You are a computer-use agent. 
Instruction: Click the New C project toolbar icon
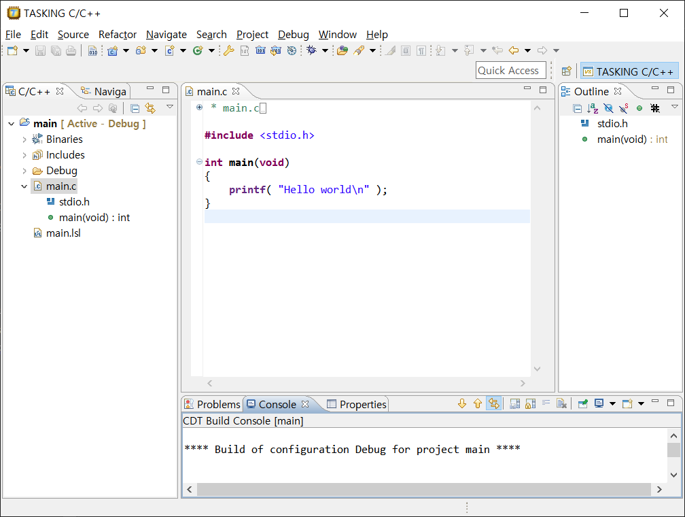point(113,51)
